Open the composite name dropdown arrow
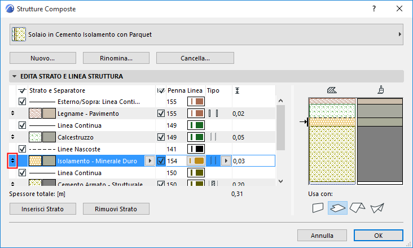The width and height of the screenshot is (413, 248). pos(399,34)
